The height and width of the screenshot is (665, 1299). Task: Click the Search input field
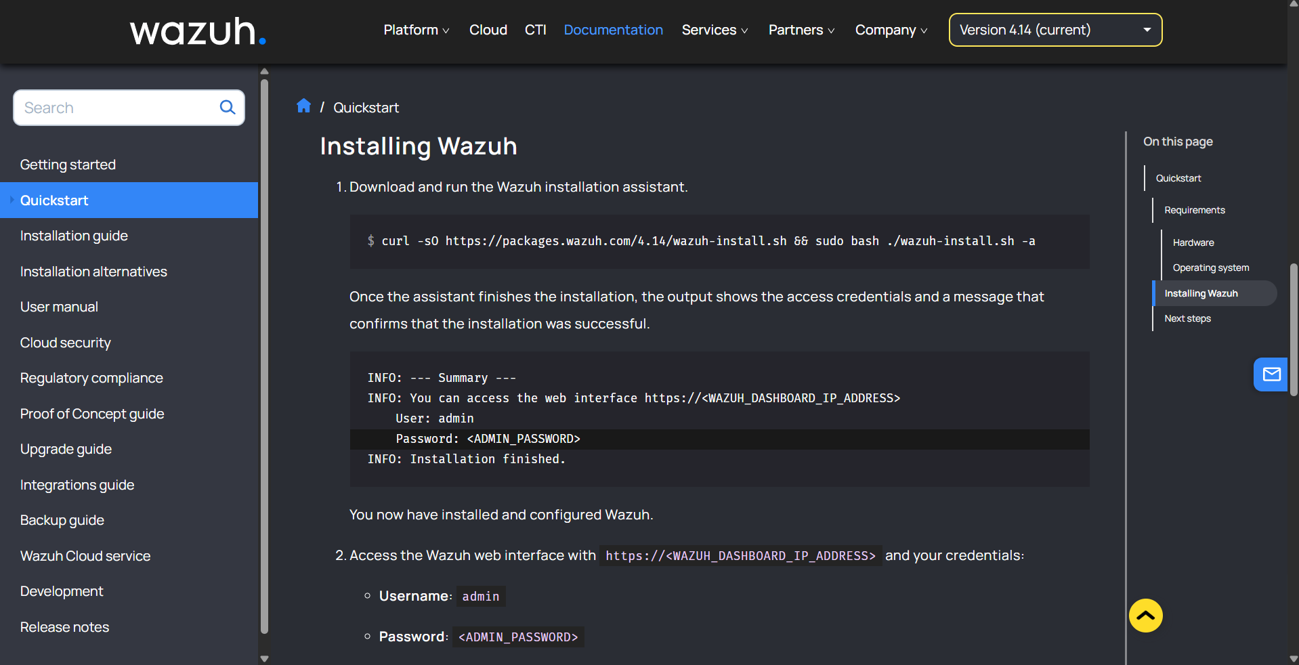pyautogui.click(x=116, y=108)
